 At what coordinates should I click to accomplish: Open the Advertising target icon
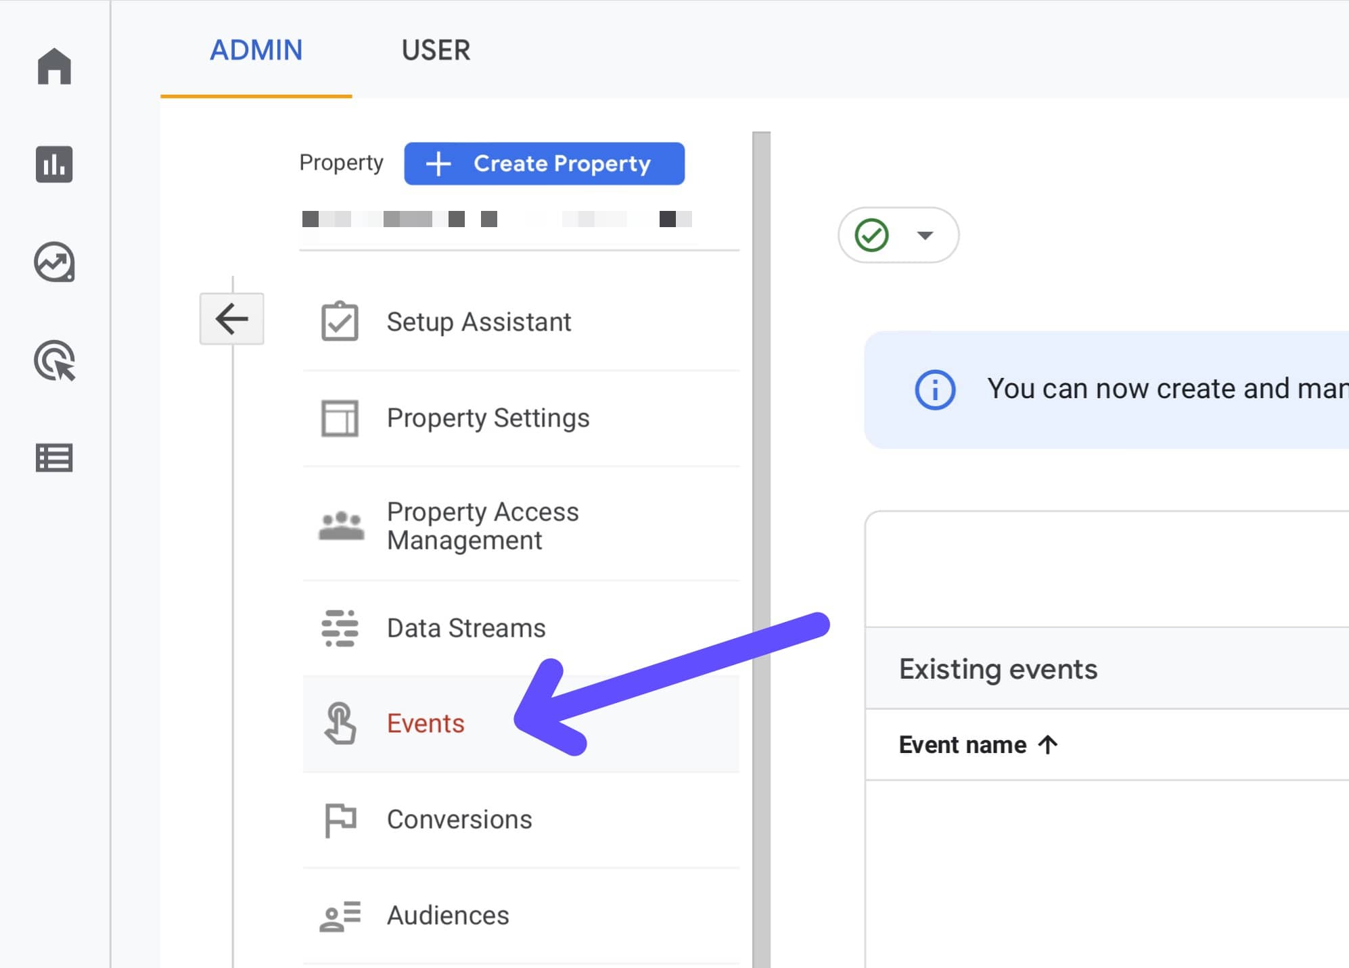pyautogui.click(x=55, y=360)
